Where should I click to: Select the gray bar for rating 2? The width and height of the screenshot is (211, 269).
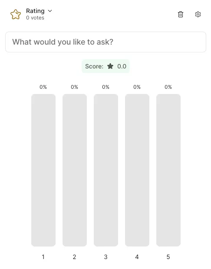click(75, 170)
